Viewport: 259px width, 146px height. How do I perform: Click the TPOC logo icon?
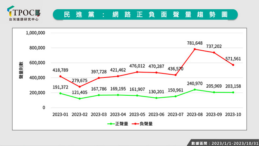[x=24, y=13]
